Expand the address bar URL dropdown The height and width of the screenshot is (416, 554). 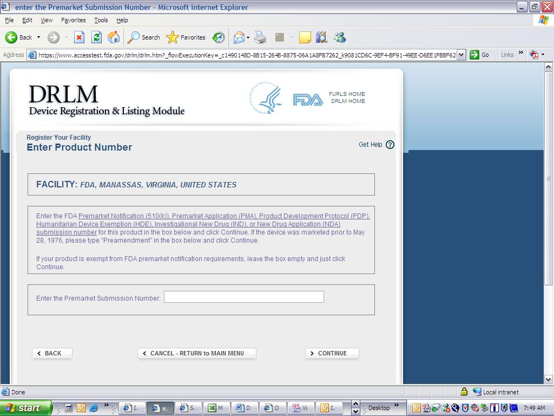coord(461,55)
